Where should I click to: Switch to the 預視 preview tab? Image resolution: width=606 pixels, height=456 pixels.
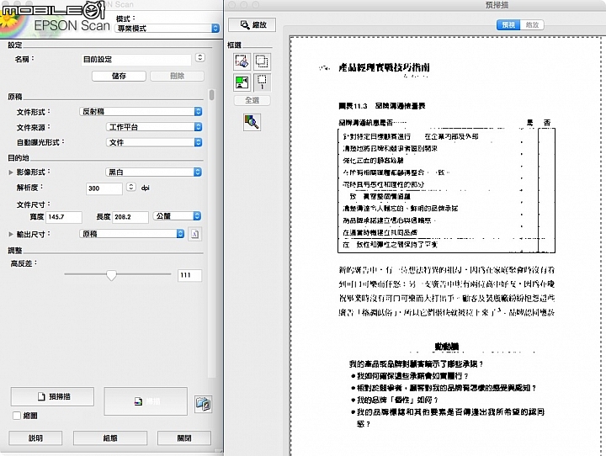point(508,25)
